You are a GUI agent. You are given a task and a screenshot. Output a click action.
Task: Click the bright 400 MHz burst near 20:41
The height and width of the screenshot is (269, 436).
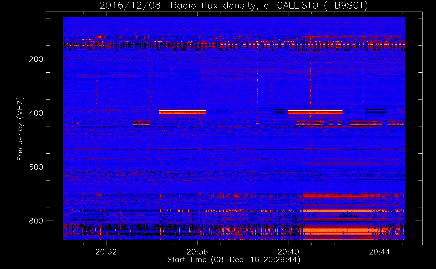315,112
